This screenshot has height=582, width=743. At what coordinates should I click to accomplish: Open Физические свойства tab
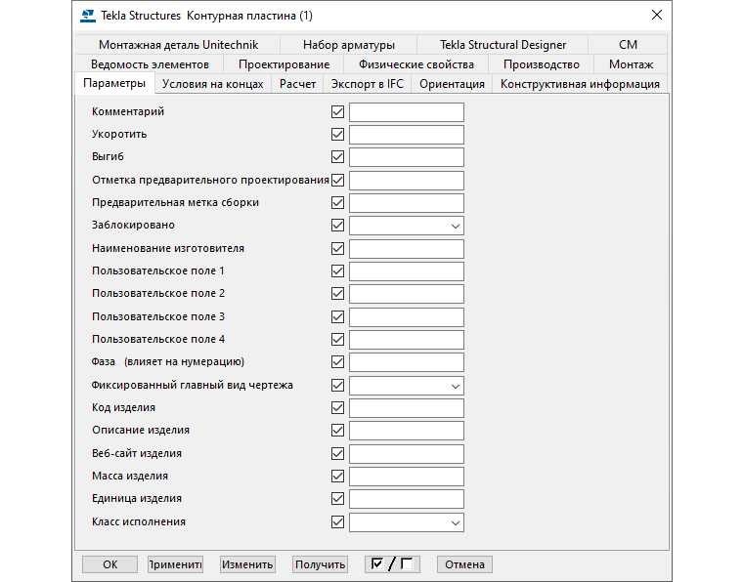(x=416, y=64)
